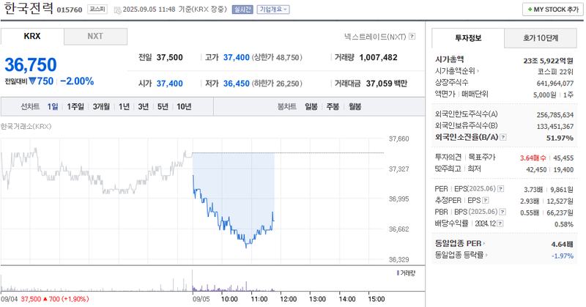Select the 주봉 candle chart
586x307 pixels.
[x=333, y=107]
